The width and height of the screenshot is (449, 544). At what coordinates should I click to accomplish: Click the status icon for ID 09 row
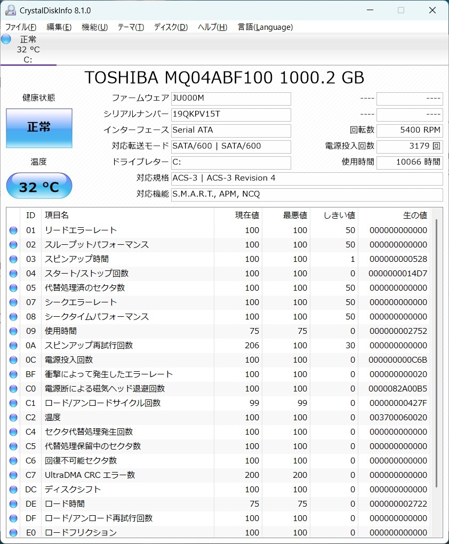click(x=13, y=331)
